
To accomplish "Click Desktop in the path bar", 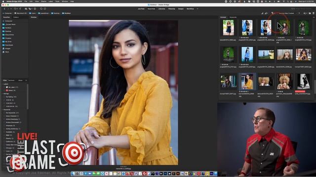I will point(57,13).
